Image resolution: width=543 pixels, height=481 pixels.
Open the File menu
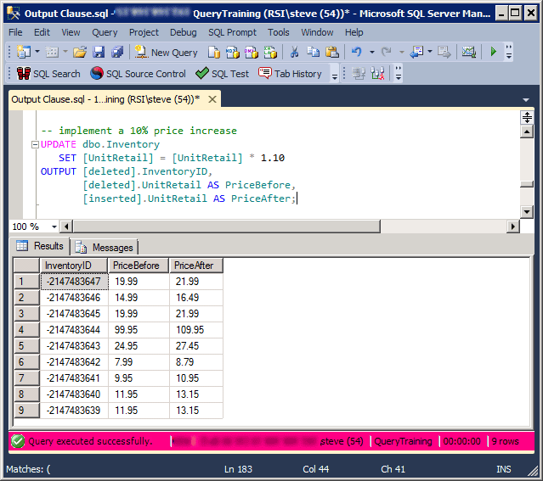click(x=15, y=32)
